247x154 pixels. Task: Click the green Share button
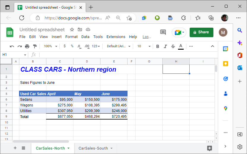click(x=201, y=32)
